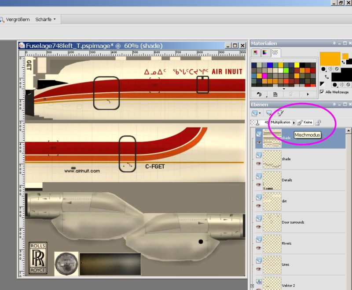Hide the Rivets layer
The width and height of the screenshot is (352, 290).
point(259,248)
